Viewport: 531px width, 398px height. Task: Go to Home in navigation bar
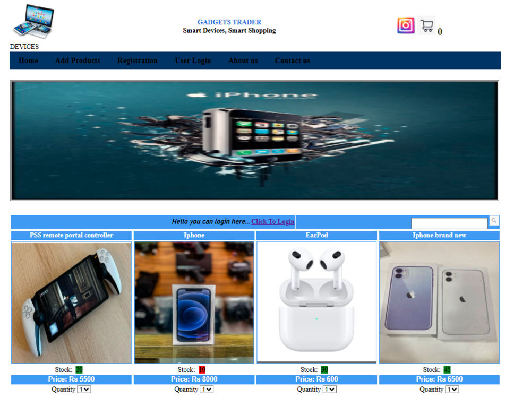(x=28, y=60)
